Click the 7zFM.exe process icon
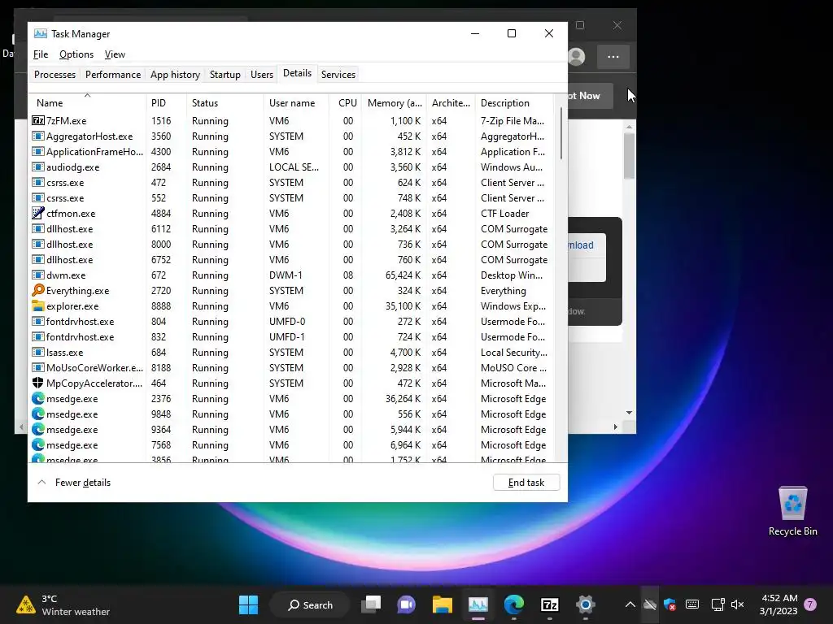 (x=37, y=120)
